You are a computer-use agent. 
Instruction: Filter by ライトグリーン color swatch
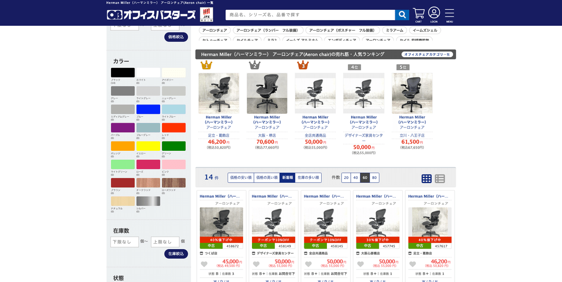(123, 164)
